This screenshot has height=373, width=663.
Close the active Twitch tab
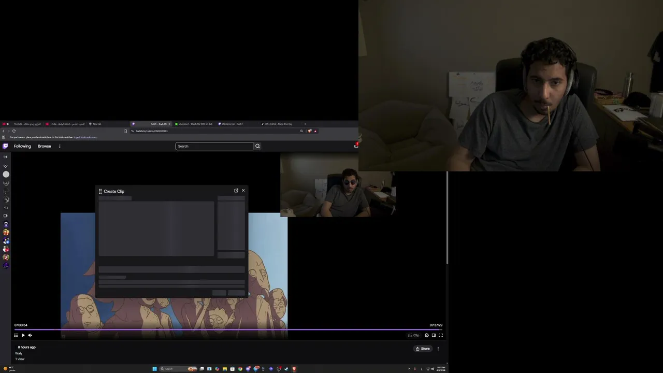pos(169,124)
